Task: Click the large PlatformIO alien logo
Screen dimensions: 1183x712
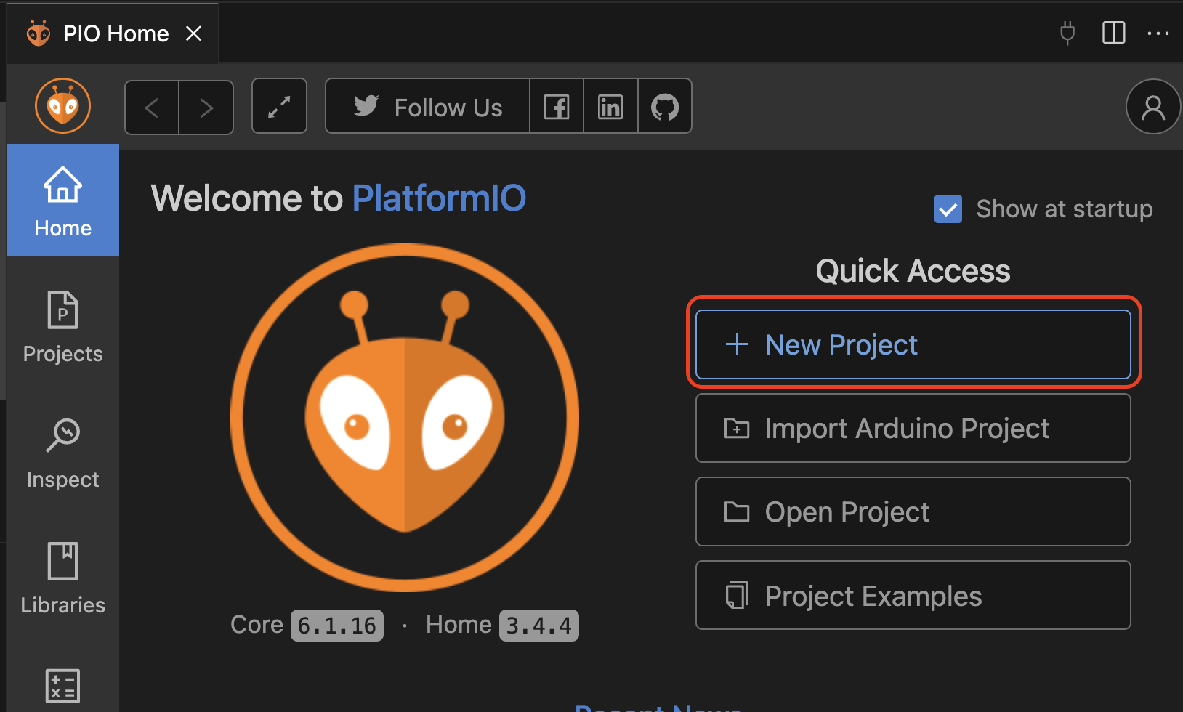Action: tap(405, 418)
